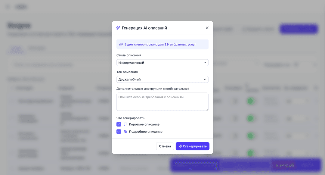This screenshot has width=325, height=175.
Task: Click the green status indicator in the first row
Action: click(251, 101)
